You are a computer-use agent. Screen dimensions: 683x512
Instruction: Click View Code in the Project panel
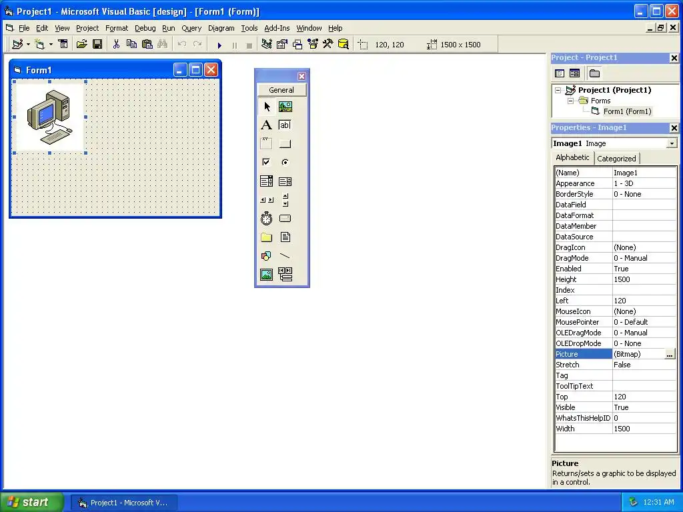click(560, 73)
